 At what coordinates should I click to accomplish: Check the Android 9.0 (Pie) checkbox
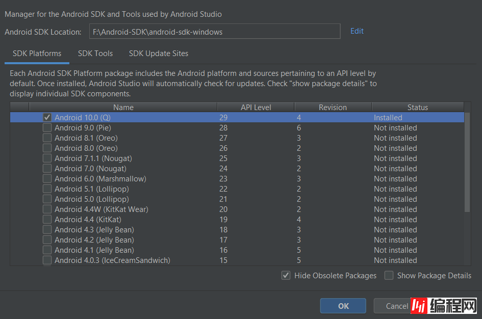[x=47, y=128]
